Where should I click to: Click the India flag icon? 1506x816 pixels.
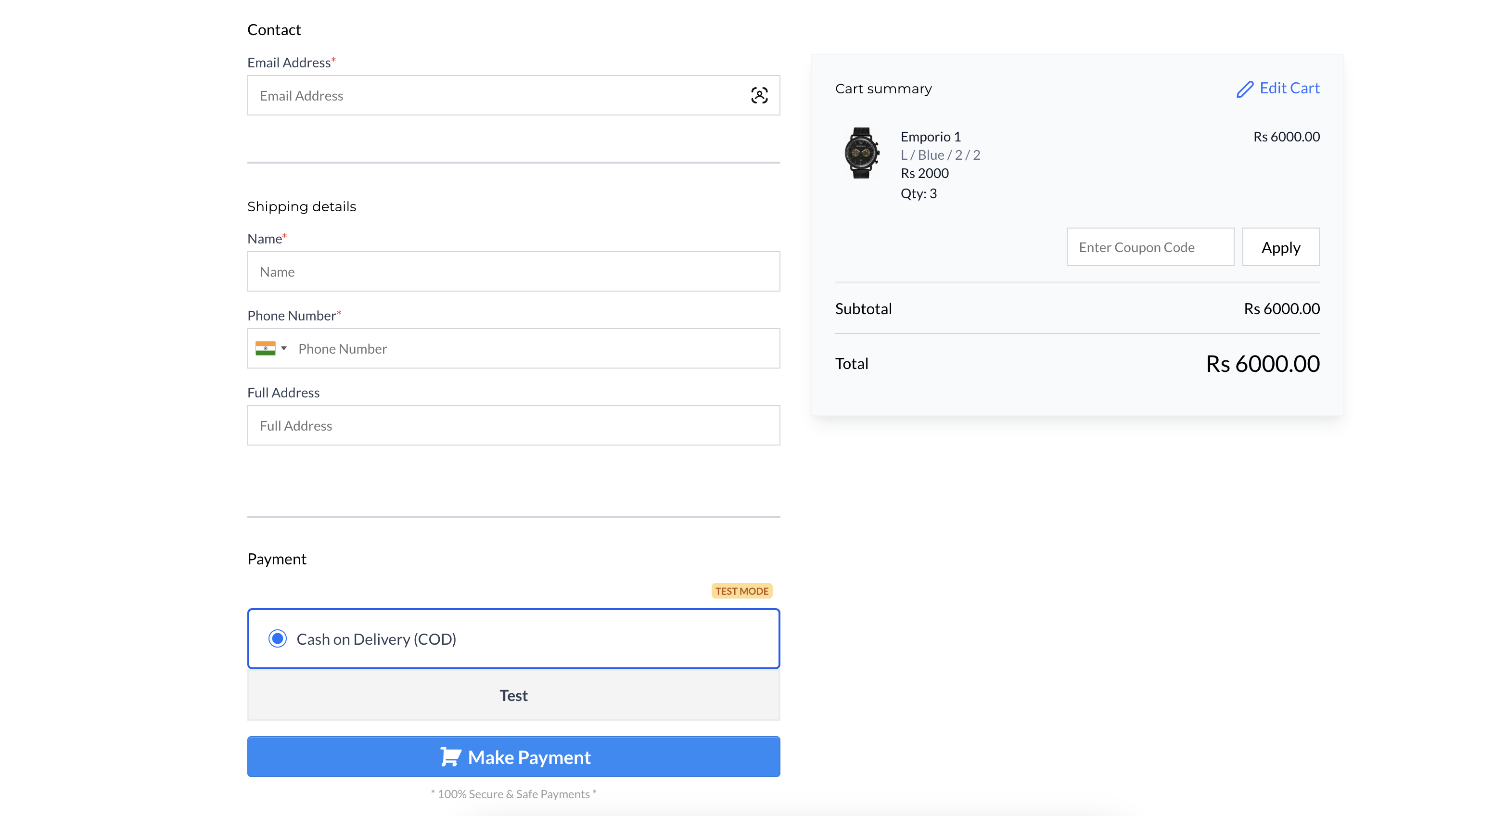pyautogui.click(x=266, y=348)
